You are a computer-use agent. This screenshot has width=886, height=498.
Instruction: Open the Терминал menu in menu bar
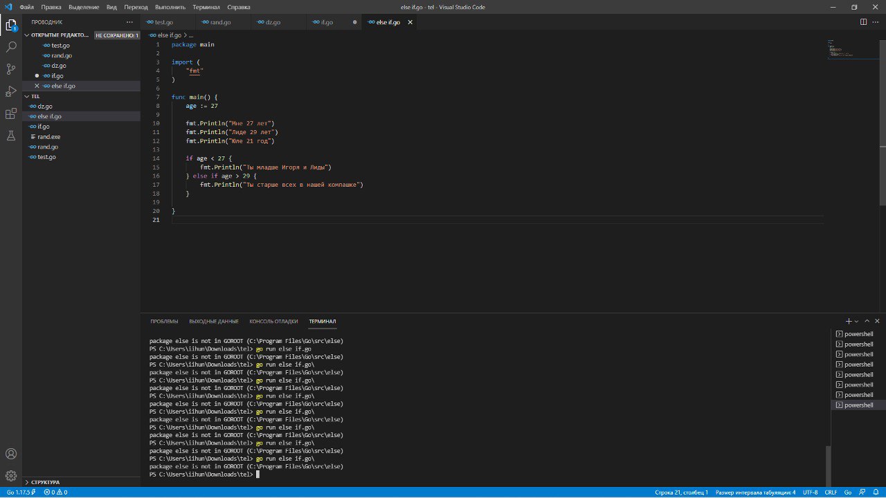[x=206, y=7]
